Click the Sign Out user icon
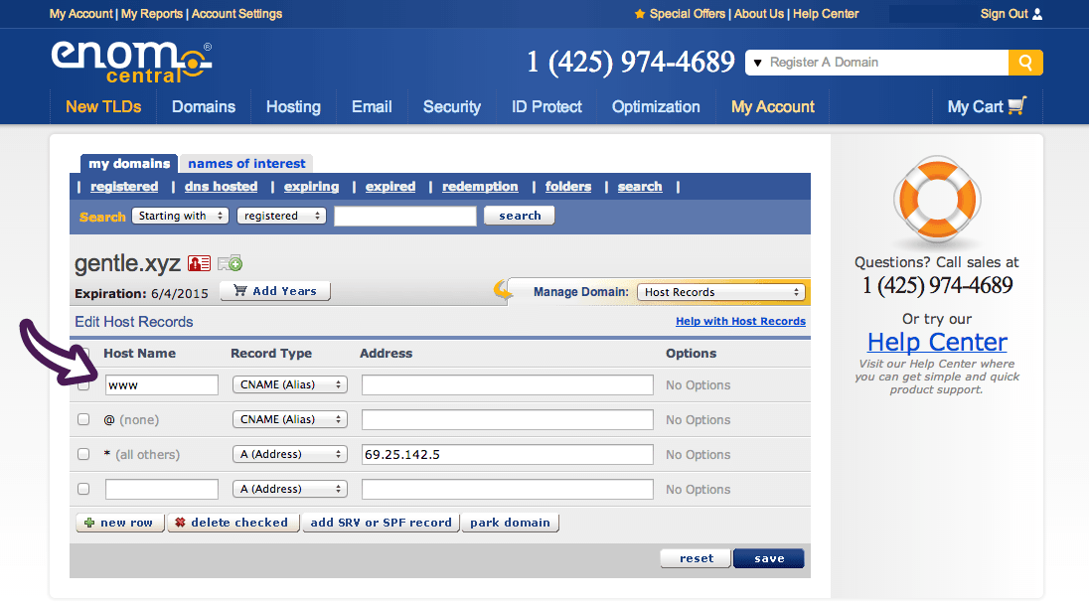1089x605 pixels. tap(1037, 14)
